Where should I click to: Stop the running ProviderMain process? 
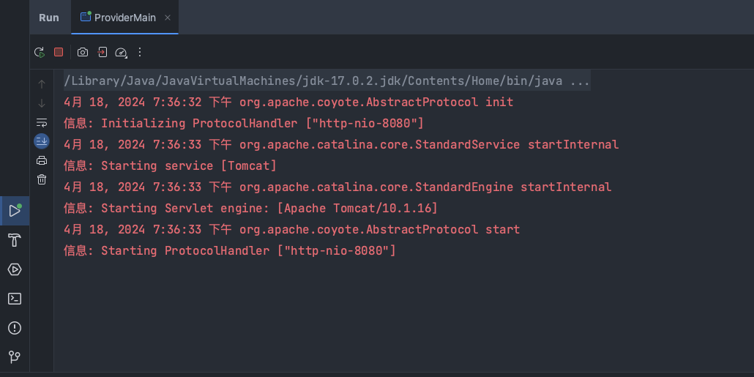click(59, 52)
